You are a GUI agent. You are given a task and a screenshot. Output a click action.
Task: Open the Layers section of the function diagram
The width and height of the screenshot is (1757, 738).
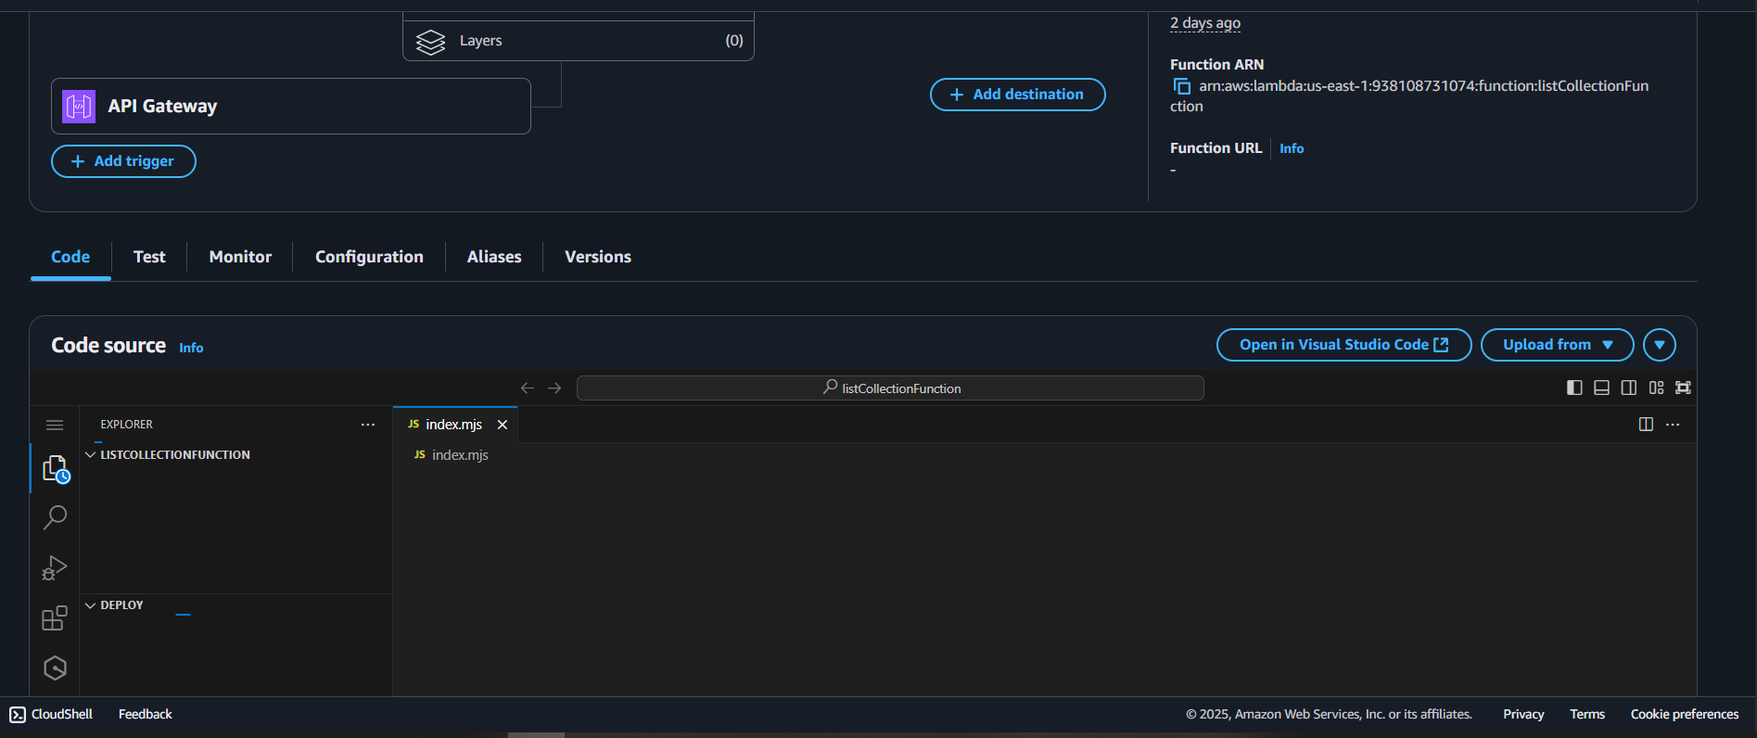point(579,41)
